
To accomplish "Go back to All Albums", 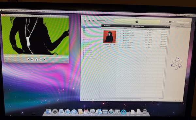I will 107,25.
